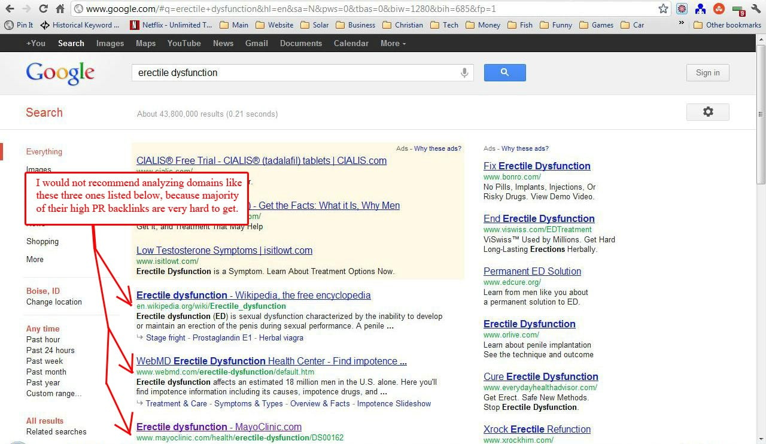Open the Christian bookmarks folder
The height and width of the screenshot is (444, 766).
point(403,25)
